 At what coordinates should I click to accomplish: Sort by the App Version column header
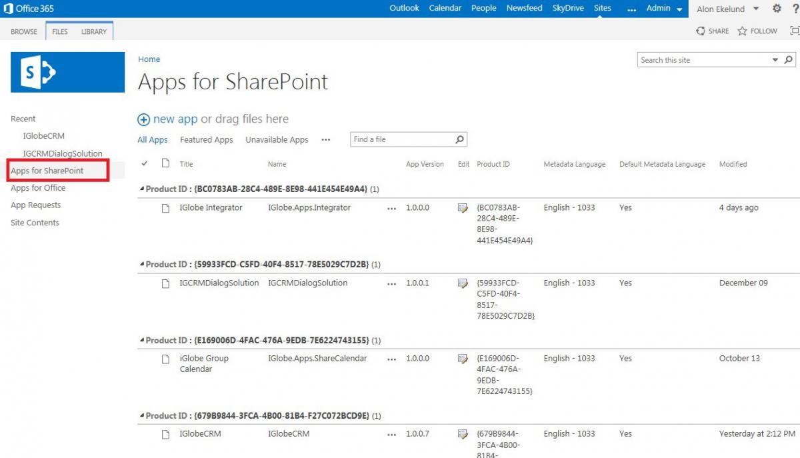pos(425,164)
